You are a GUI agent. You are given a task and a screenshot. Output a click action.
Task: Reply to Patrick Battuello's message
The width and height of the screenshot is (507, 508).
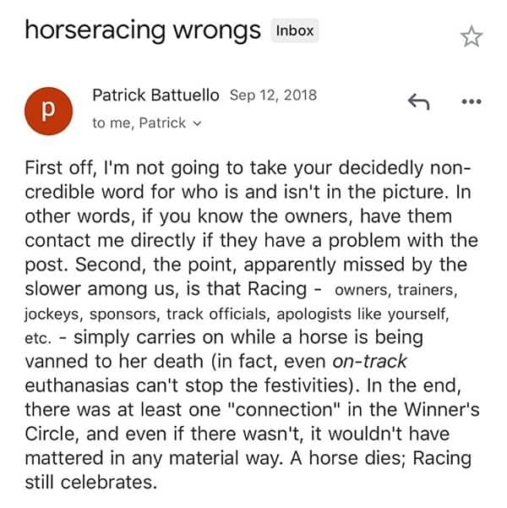418,101
